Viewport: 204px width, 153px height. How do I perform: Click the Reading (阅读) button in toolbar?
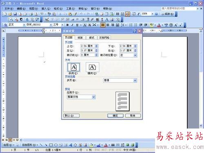click(168, 14)
